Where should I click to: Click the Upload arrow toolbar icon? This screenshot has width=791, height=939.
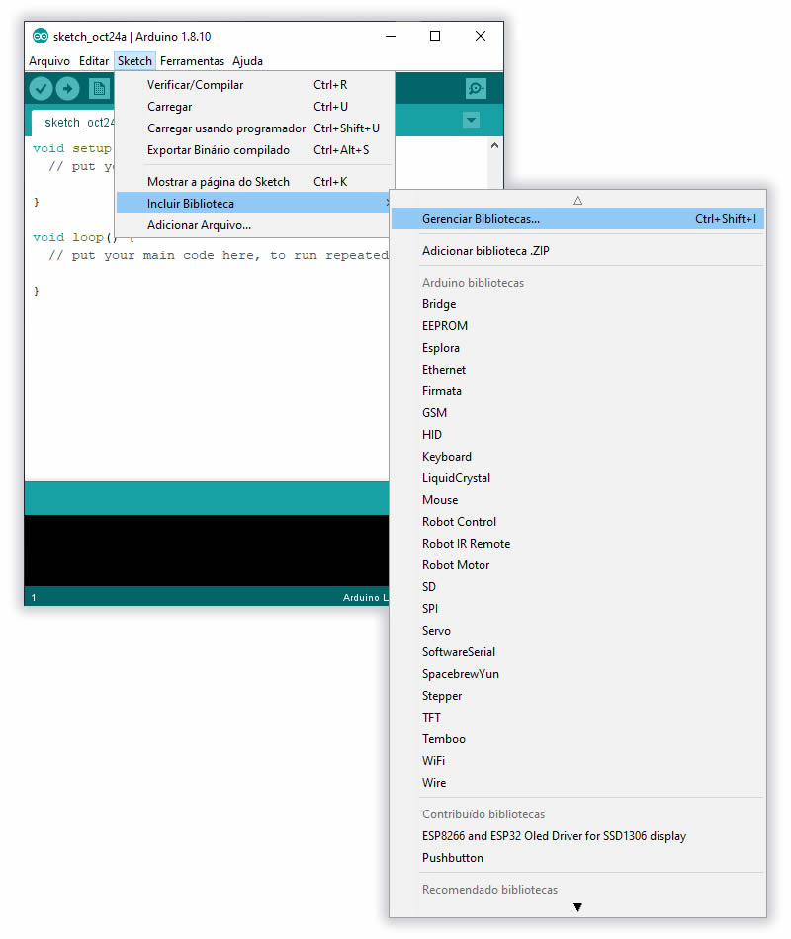[67, 89]
